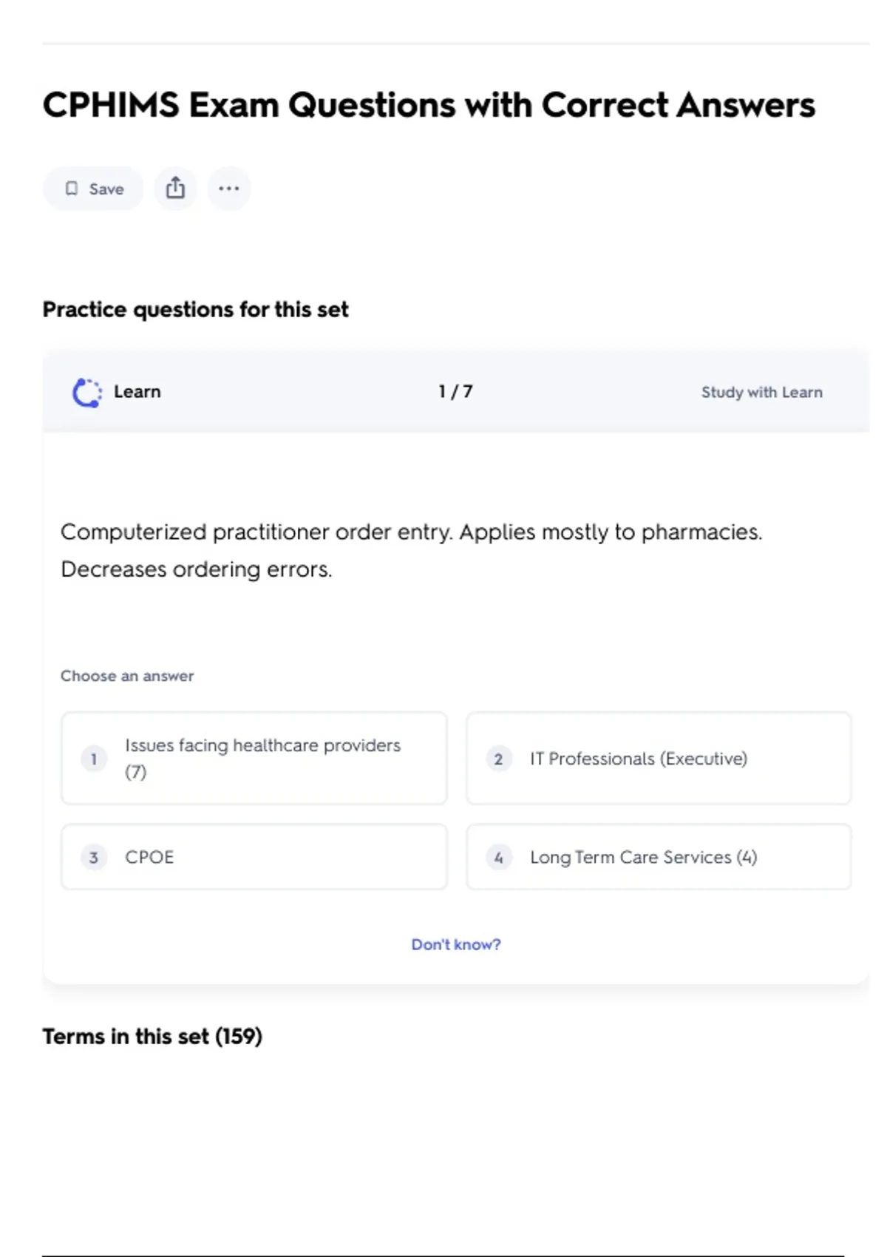
Task: Open the three-dot more options menu
Action: pos(229,189)
